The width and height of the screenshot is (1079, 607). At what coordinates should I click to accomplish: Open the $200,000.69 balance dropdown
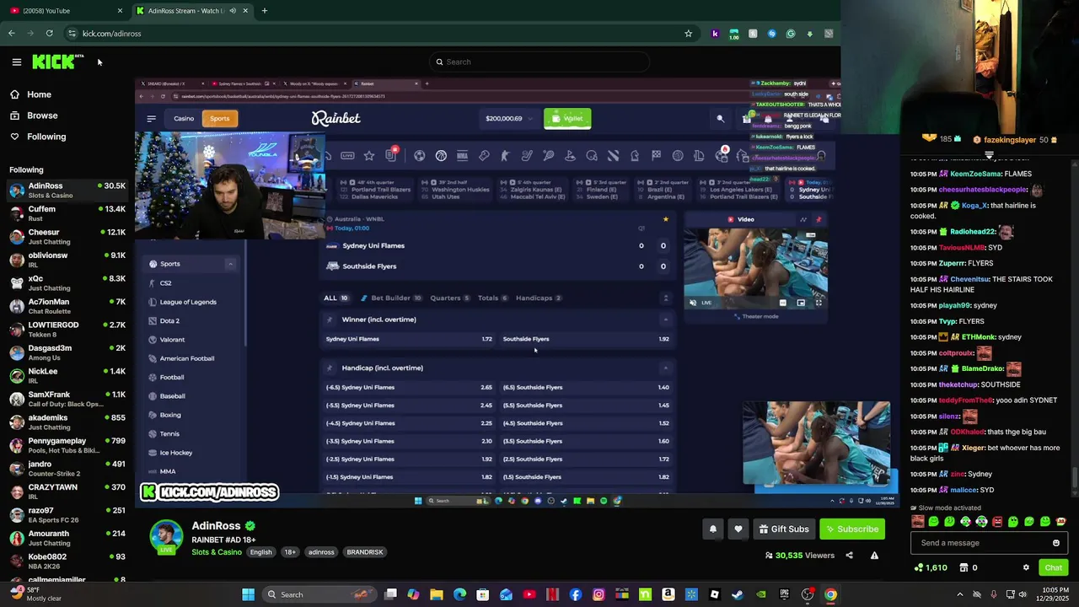point(508,118)
